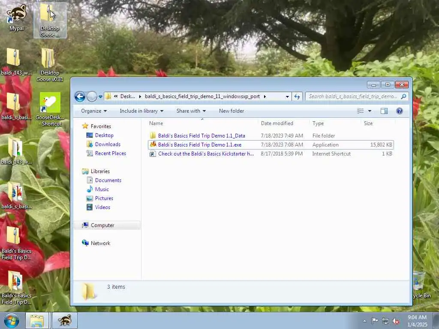This screenshot has height=329, width=439.
Task: Expand the address bar previous locations dropdown
Action: 287,96
